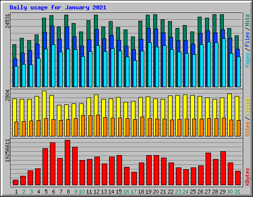Click day label 4
This screenshot has width=253, height=197.
(39, 192)
